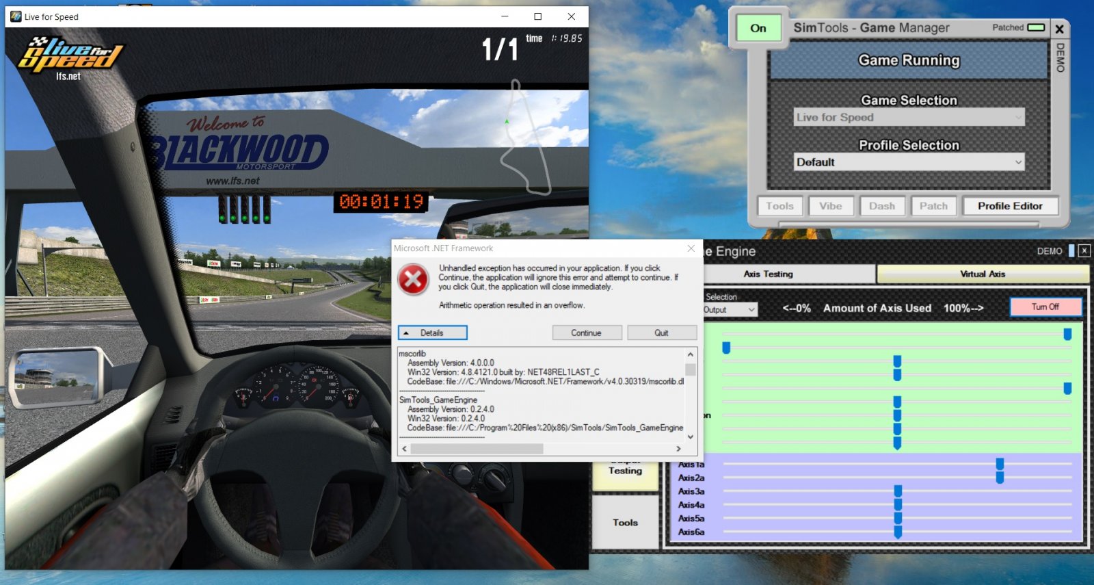Open the Output selection dropdown in Game Engine
Screen dimensions: 1094x585
730,309
